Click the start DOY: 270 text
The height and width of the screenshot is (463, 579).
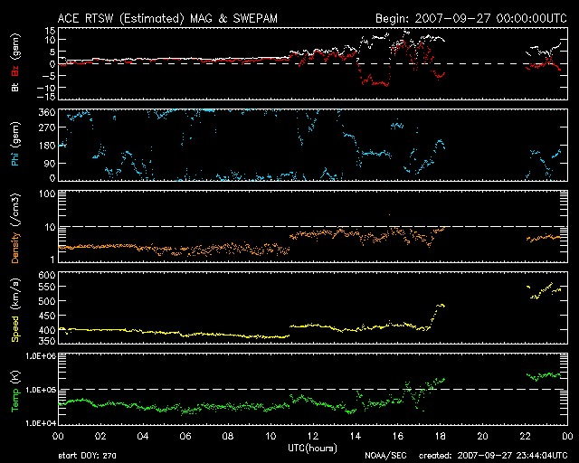point(87,456)
